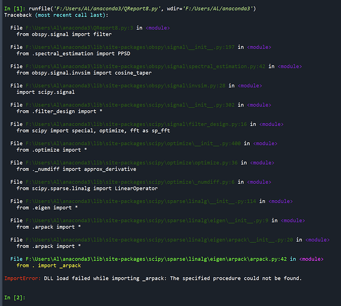Image resolution: width=341 pixels, height=306 pixels.
Task: Select the runfile QReport8.py command line
Action: [143, 9]
